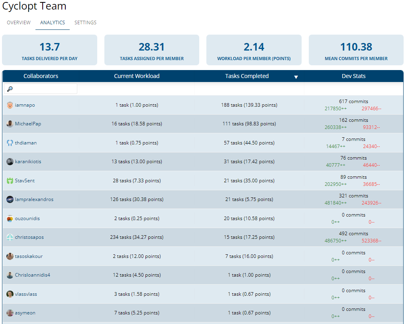Sort by Collaborators column header

41,76
